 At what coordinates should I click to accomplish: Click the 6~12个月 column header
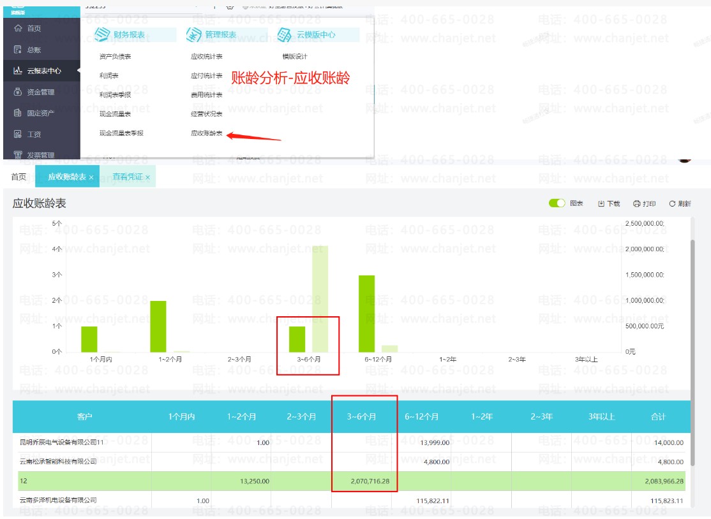(x=422, y=416)
